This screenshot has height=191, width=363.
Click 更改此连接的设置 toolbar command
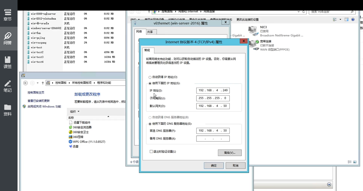click(248, 19)
